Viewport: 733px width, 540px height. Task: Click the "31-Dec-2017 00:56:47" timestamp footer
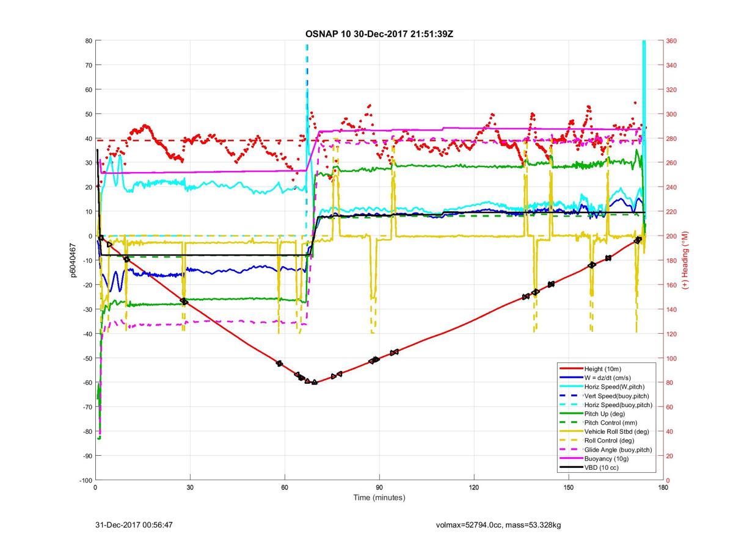click(x=135, y=525)
